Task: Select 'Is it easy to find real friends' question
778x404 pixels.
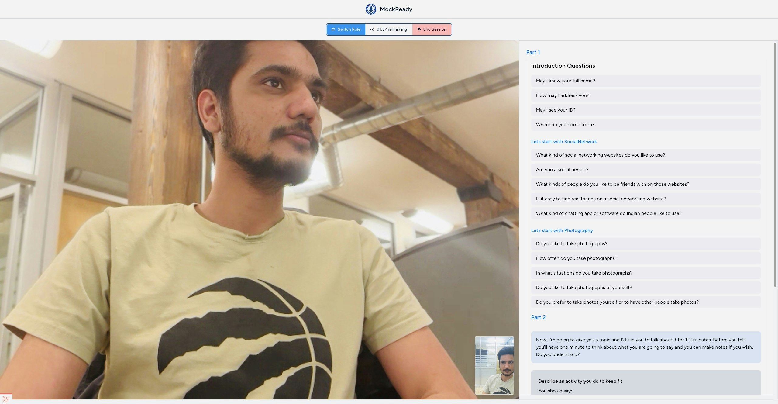Action: click(646, 199)
